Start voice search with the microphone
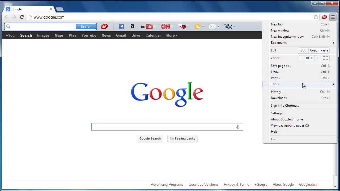This screenshot has width=340, height=191. pos(237,127)
